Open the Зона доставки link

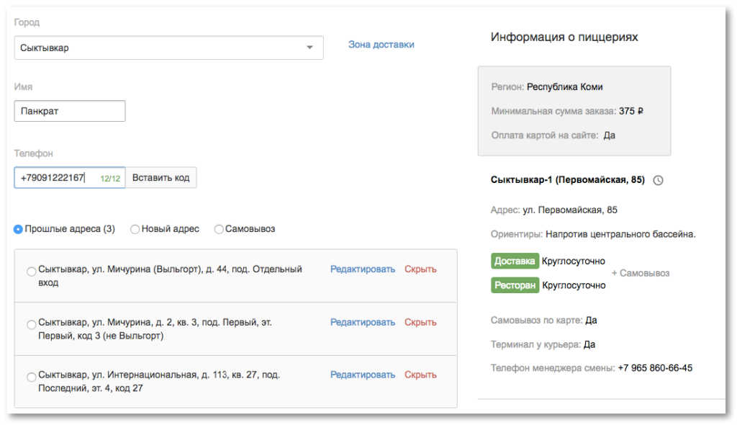click(x=381, y=45)
